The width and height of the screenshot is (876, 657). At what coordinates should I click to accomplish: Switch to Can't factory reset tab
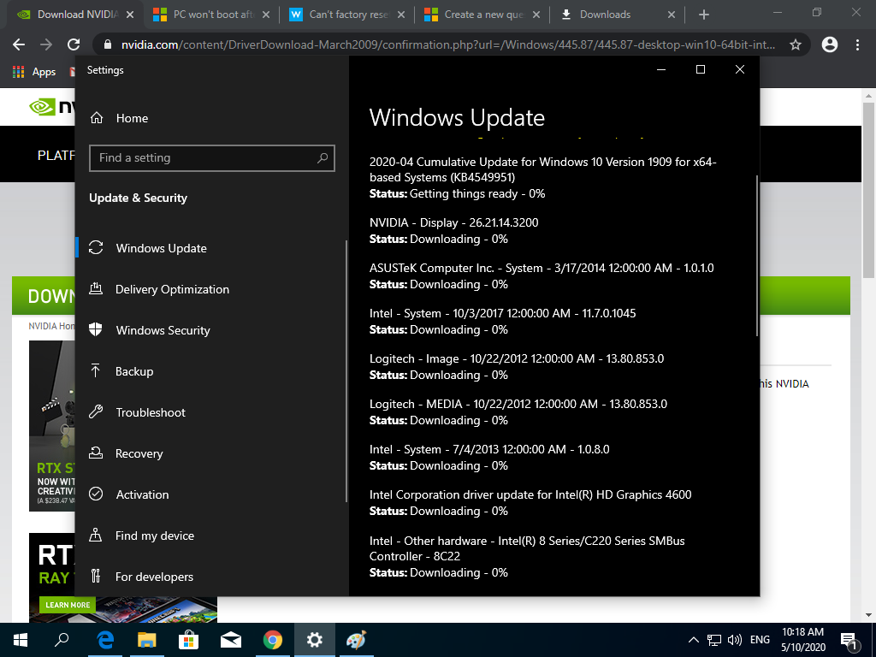pyautogui.click(x=347, y=15)
